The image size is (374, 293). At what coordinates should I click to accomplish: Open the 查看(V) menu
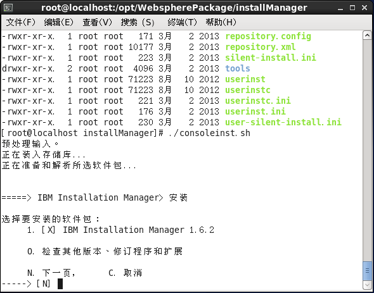tap(97, 22)
